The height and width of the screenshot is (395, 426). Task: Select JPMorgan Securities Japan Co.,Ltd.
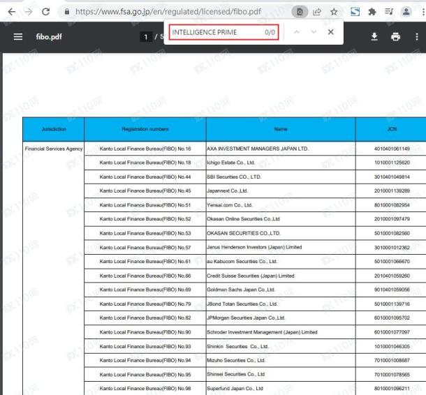click(246, 318)
